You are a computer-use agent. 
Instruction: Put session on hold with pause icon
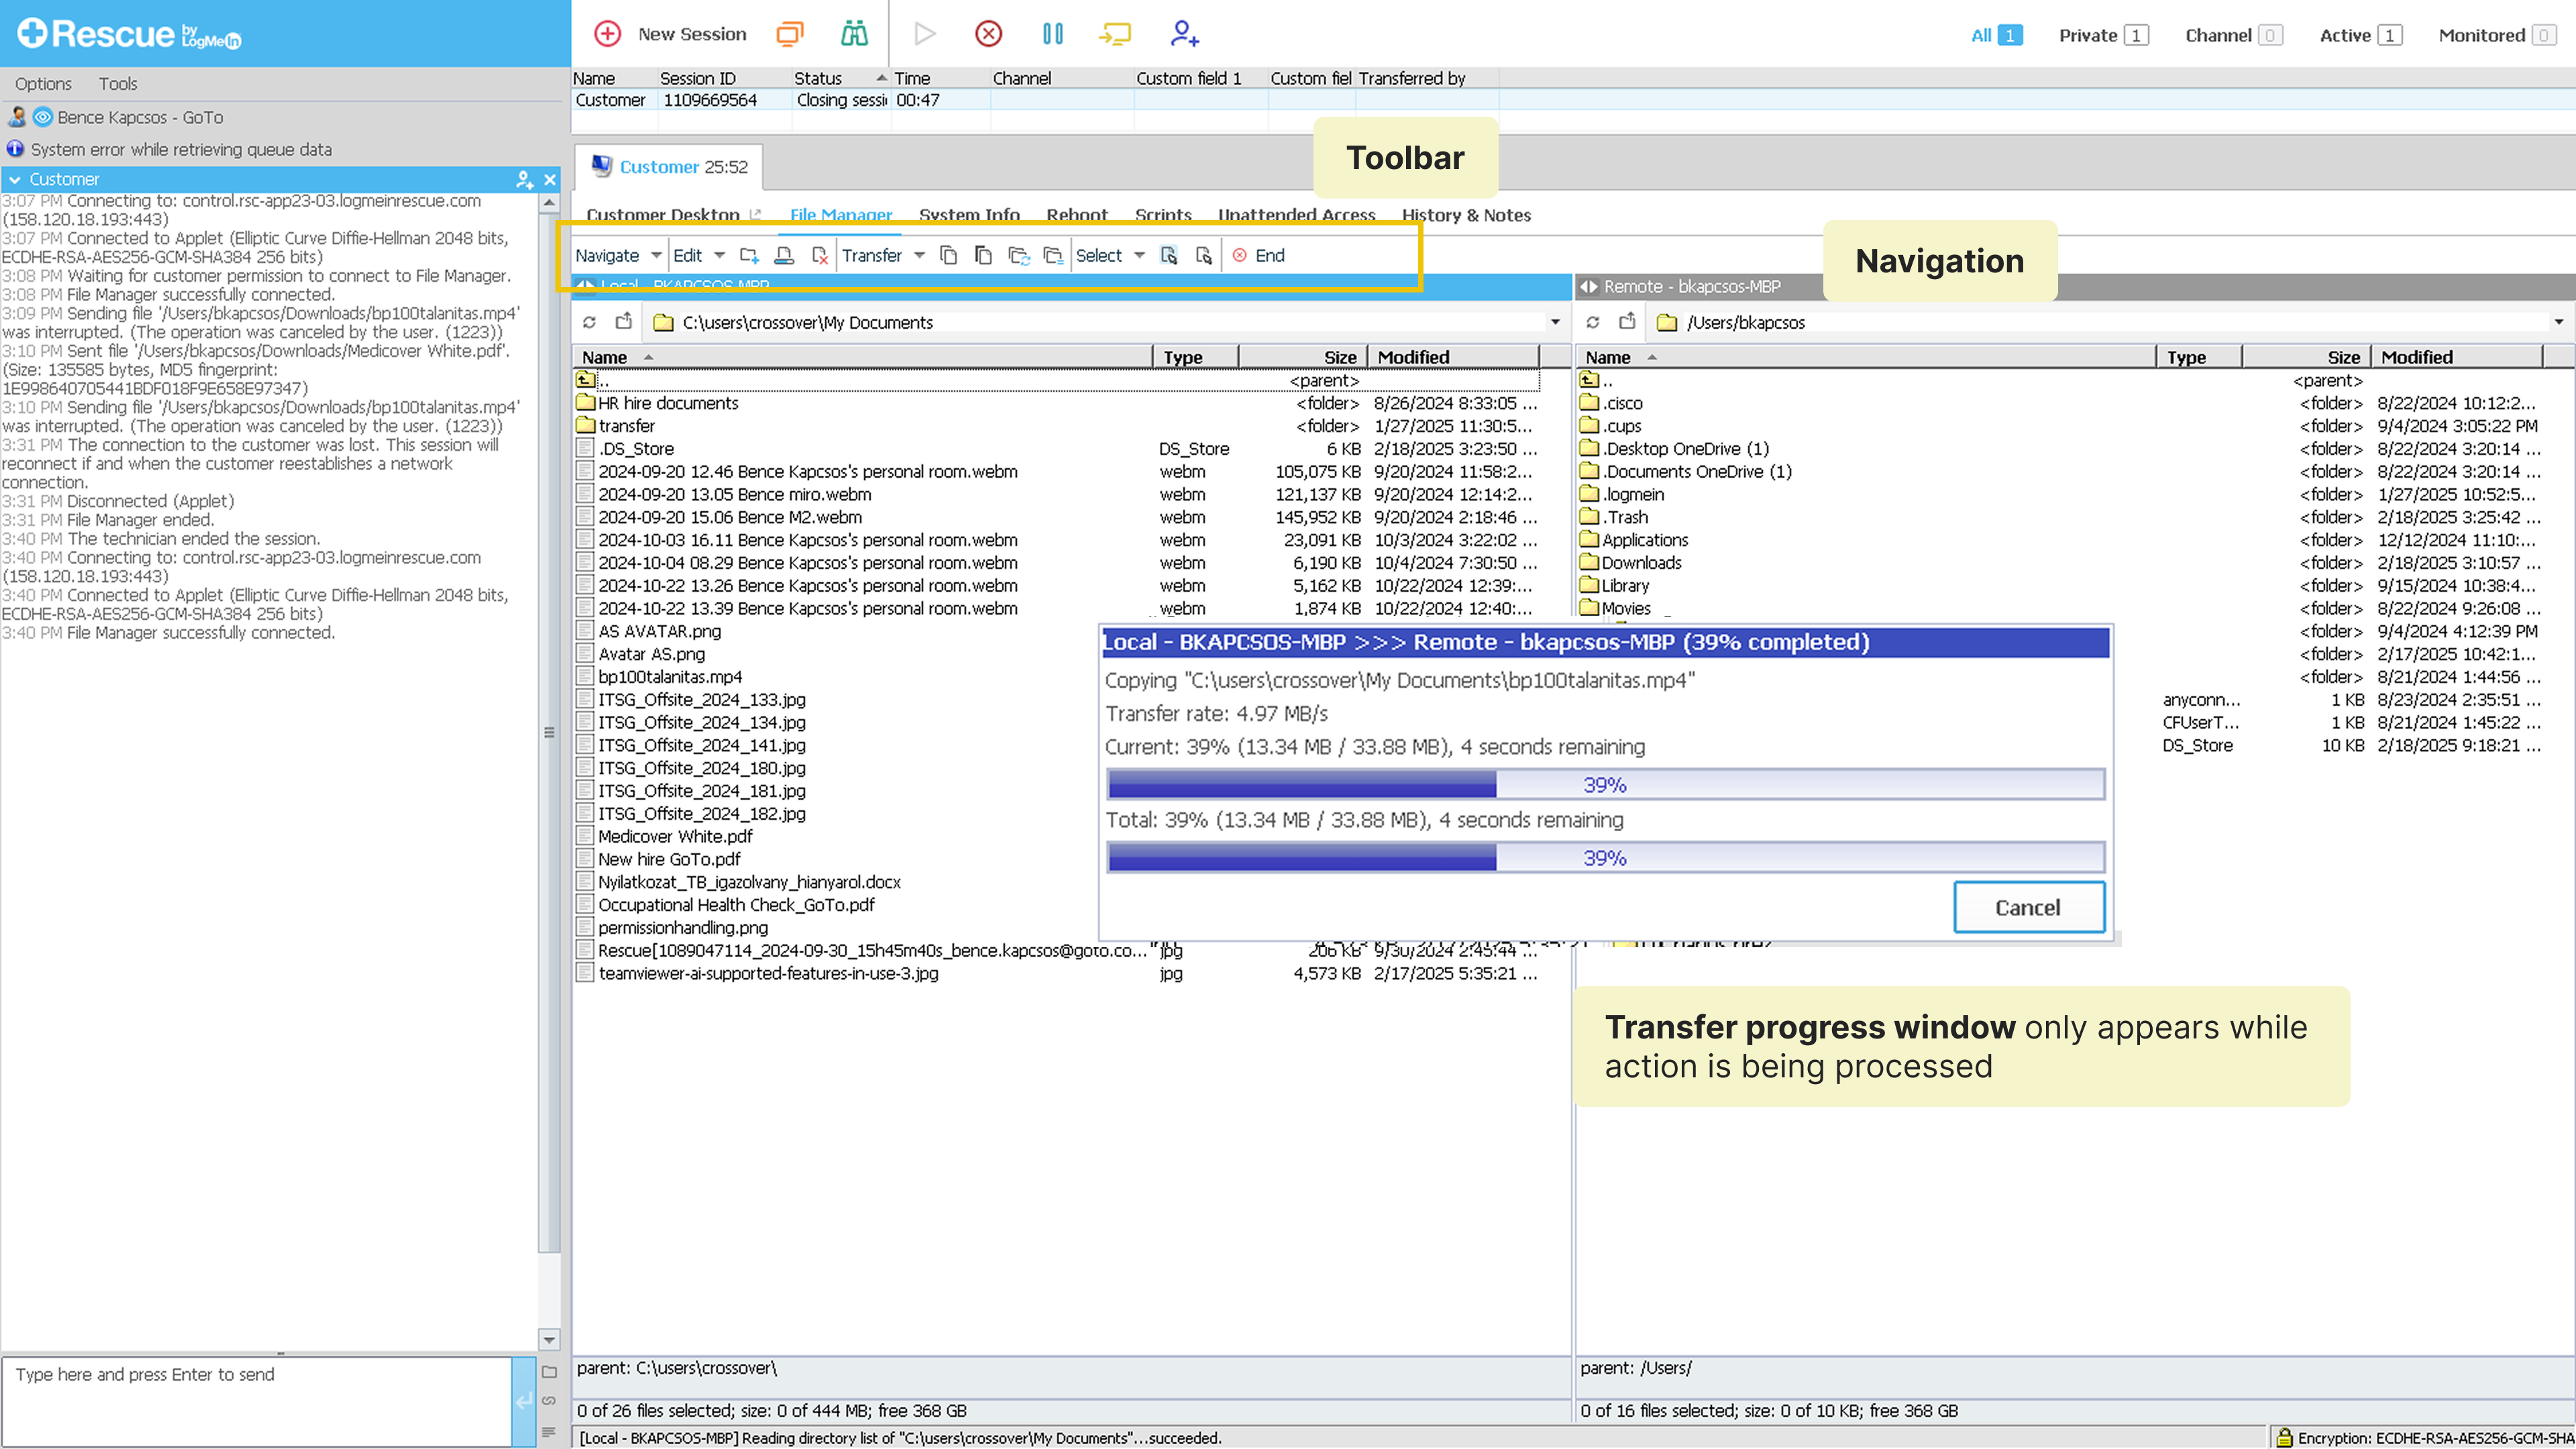1052,34
